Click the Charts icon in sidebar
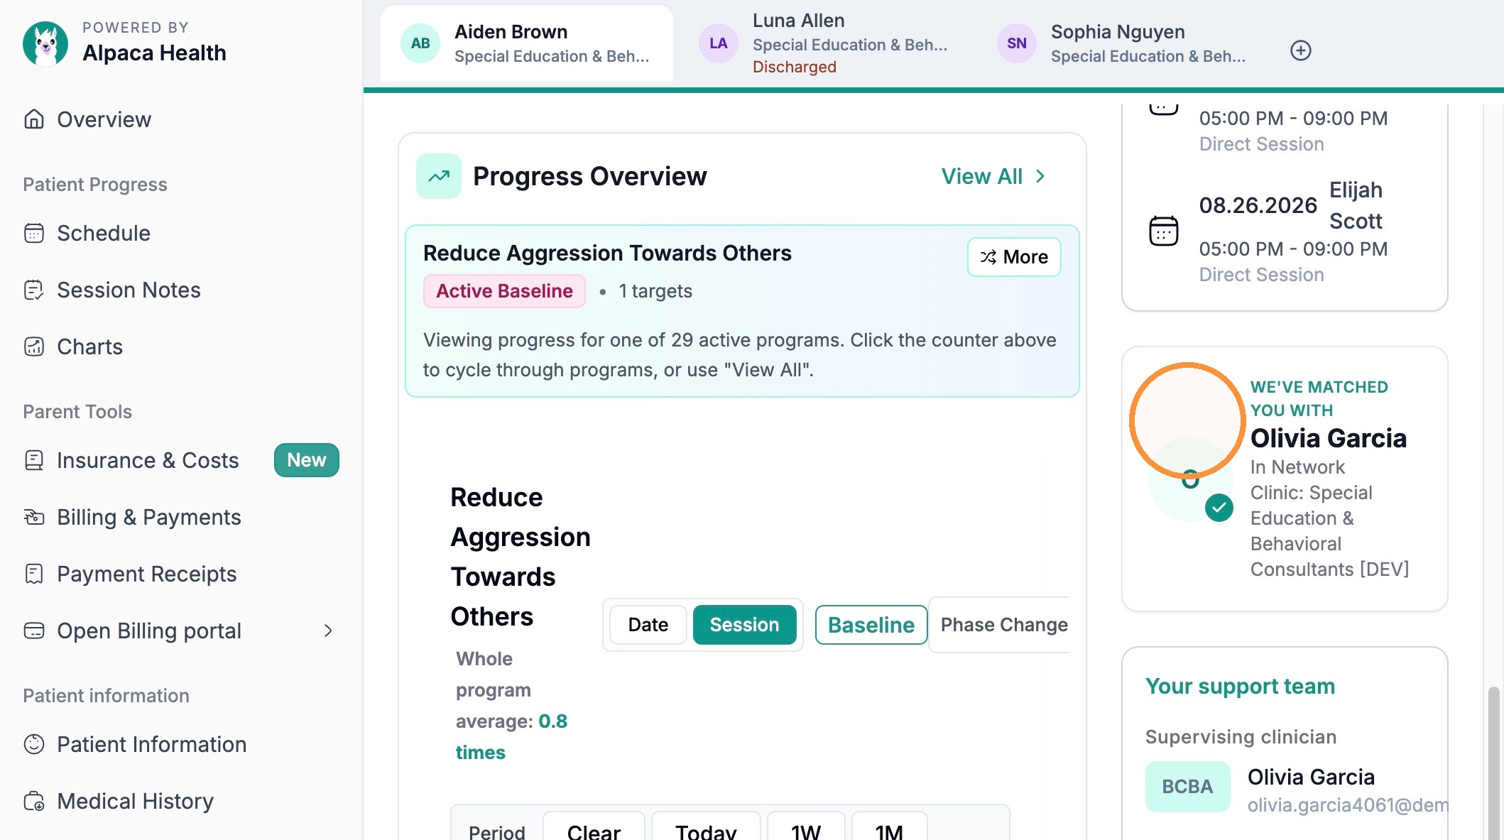 [x=33, y=347]
